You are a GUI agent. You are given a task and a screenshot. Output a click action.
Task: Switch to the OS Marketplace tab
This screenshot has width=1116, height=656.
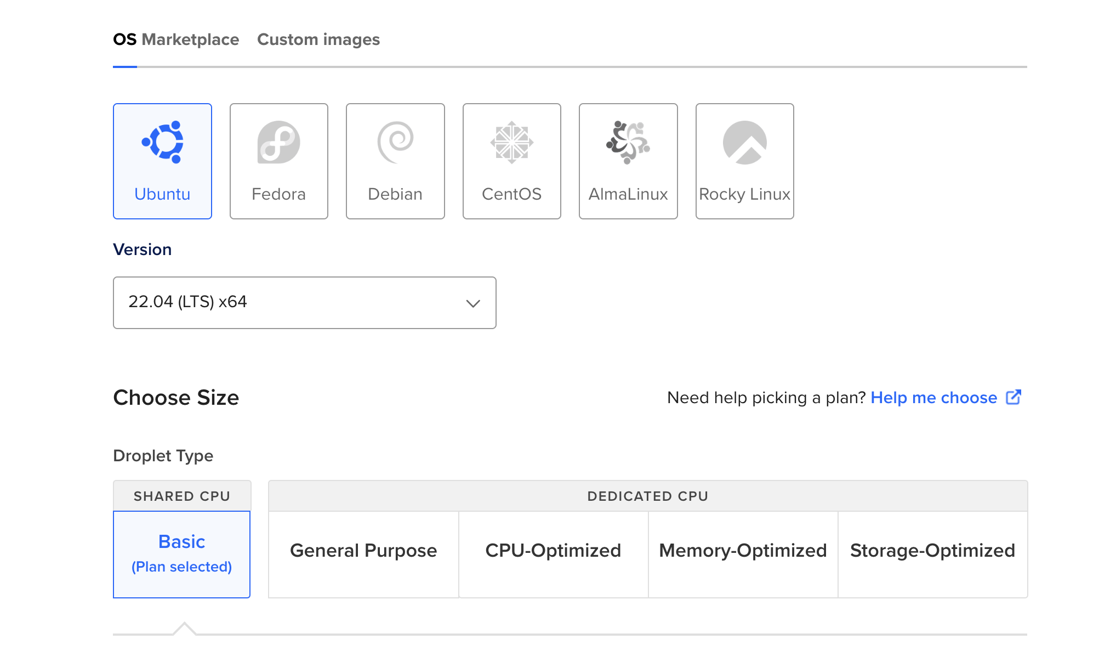pyautogui.click(x=176, y=39)
